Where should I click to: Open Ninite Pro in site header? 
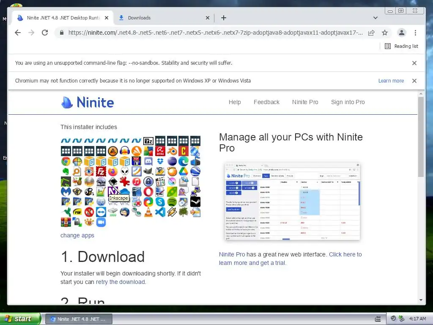[305, 102]
